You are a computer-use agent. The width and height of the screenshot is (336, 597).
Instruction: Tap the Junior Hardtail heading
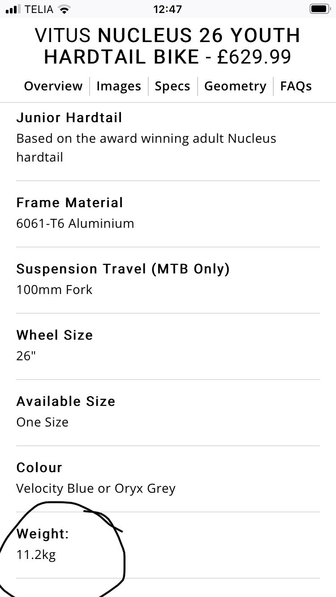[69, 118]
